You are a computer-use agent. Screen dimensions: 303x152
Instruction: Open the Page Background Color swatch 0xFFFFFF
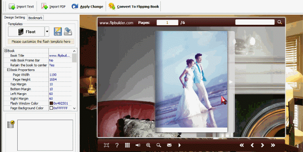[51, 108]
